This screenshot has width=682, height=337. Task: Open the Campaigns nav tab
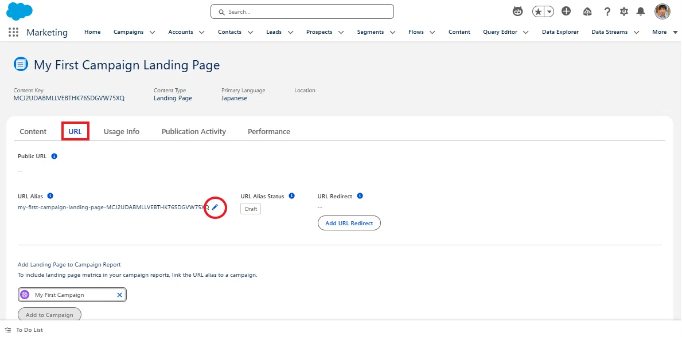tap(128, 32)
